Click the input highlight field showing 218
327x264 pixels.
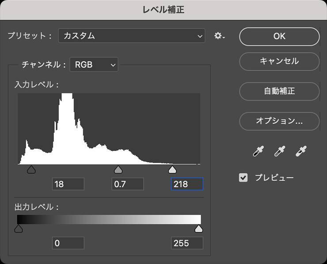coord(186,184)
